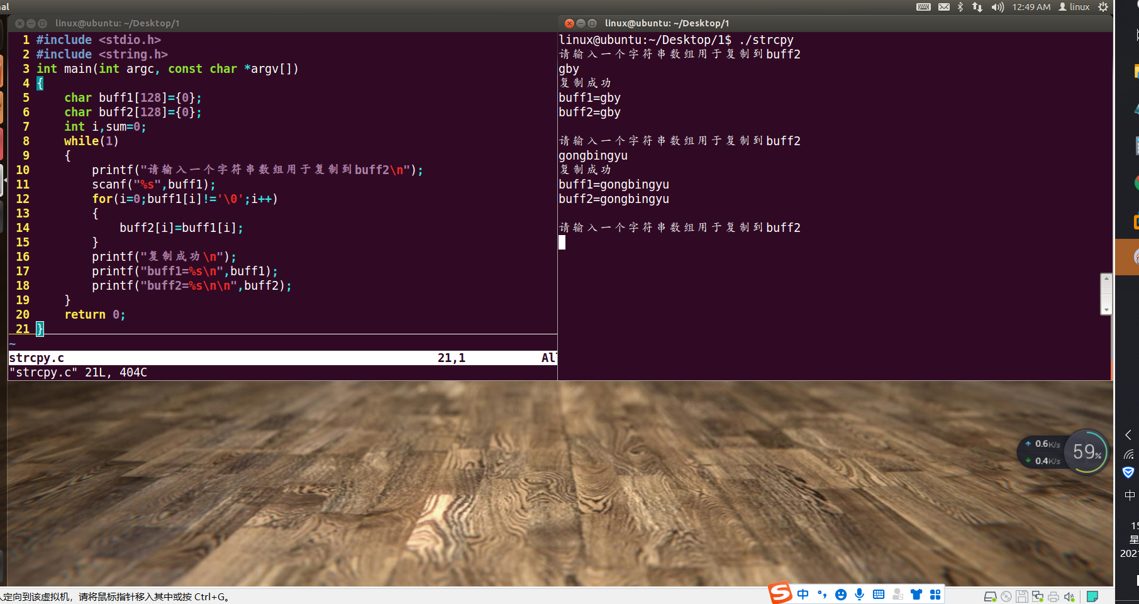Open the keyboard input indicator in top panel

[923, 7]
